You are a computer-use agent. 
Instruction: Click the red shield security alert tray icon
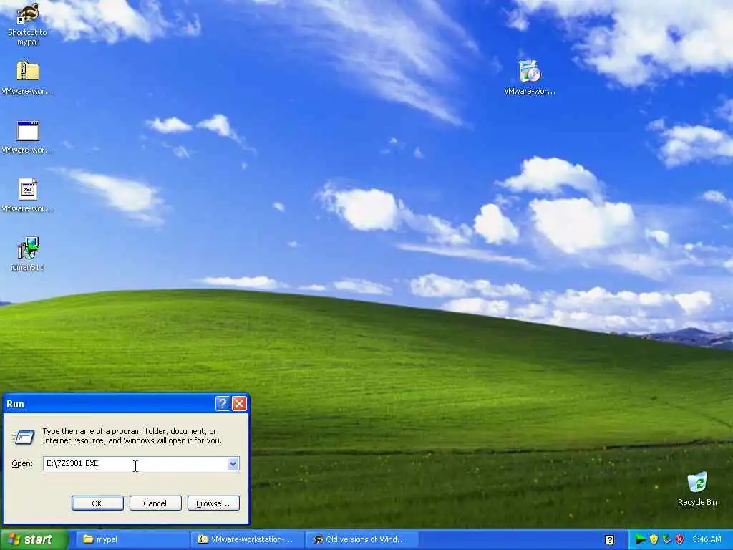pos(680,540)
